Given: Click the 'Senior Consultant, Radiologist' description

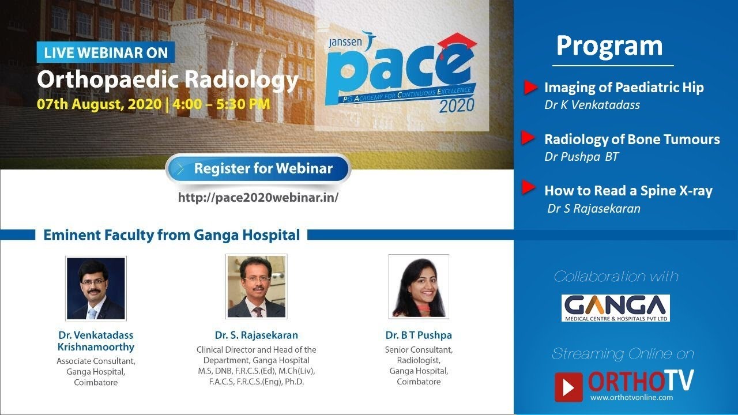Looking at the screenshot, I should (x=419, y=355).
